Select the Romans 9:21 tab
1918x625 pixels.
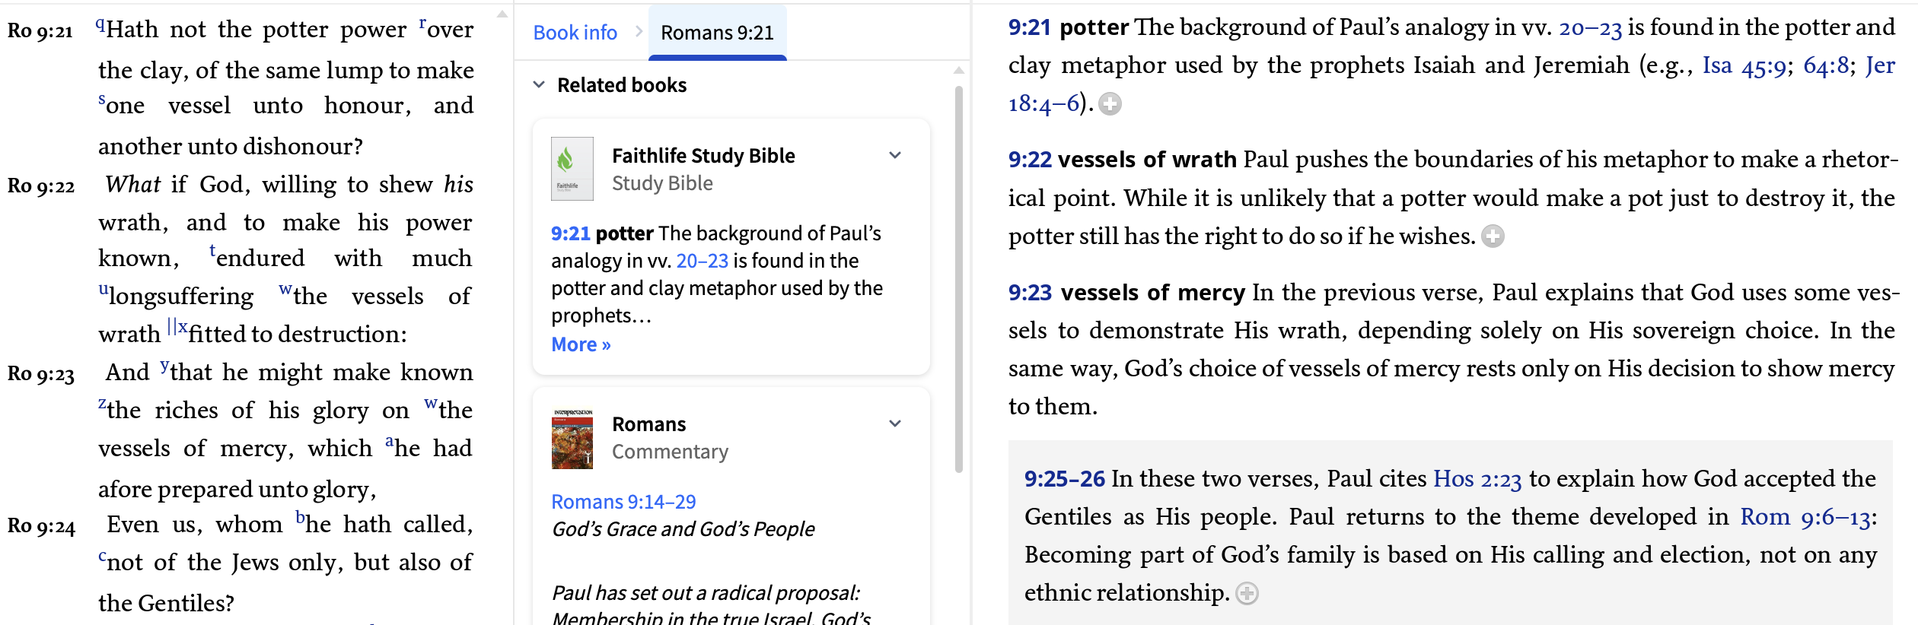click(717, 33)
